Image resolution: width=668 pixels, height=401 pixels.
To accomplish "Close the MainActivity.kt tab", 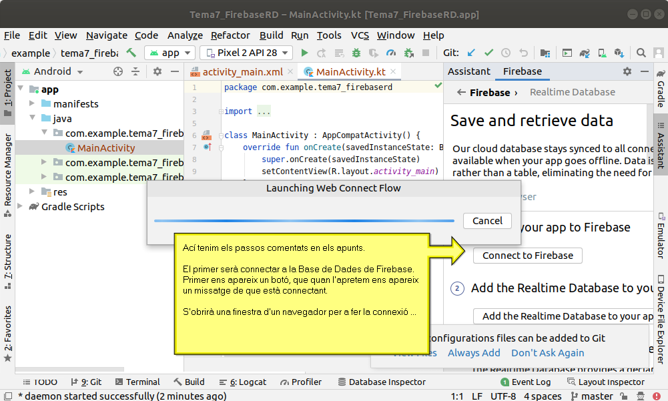I will (x=393, y=71).
